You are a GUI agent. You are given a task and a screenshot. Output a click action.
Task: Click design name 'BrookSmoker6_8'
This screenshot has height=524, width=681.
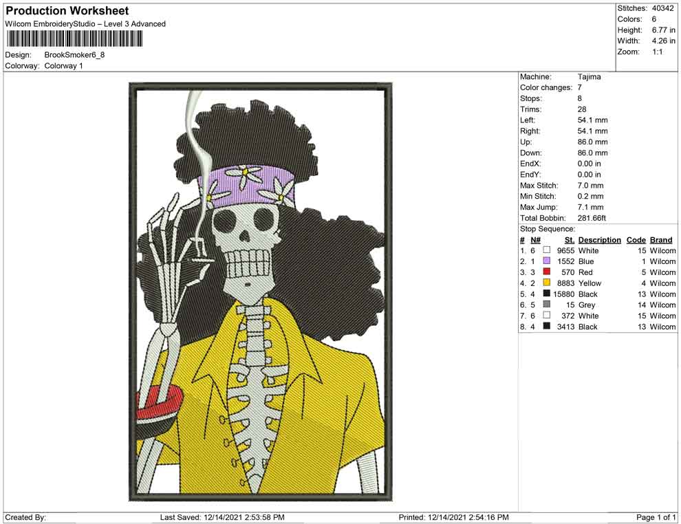pyautogui.click(x=74, y=55)
